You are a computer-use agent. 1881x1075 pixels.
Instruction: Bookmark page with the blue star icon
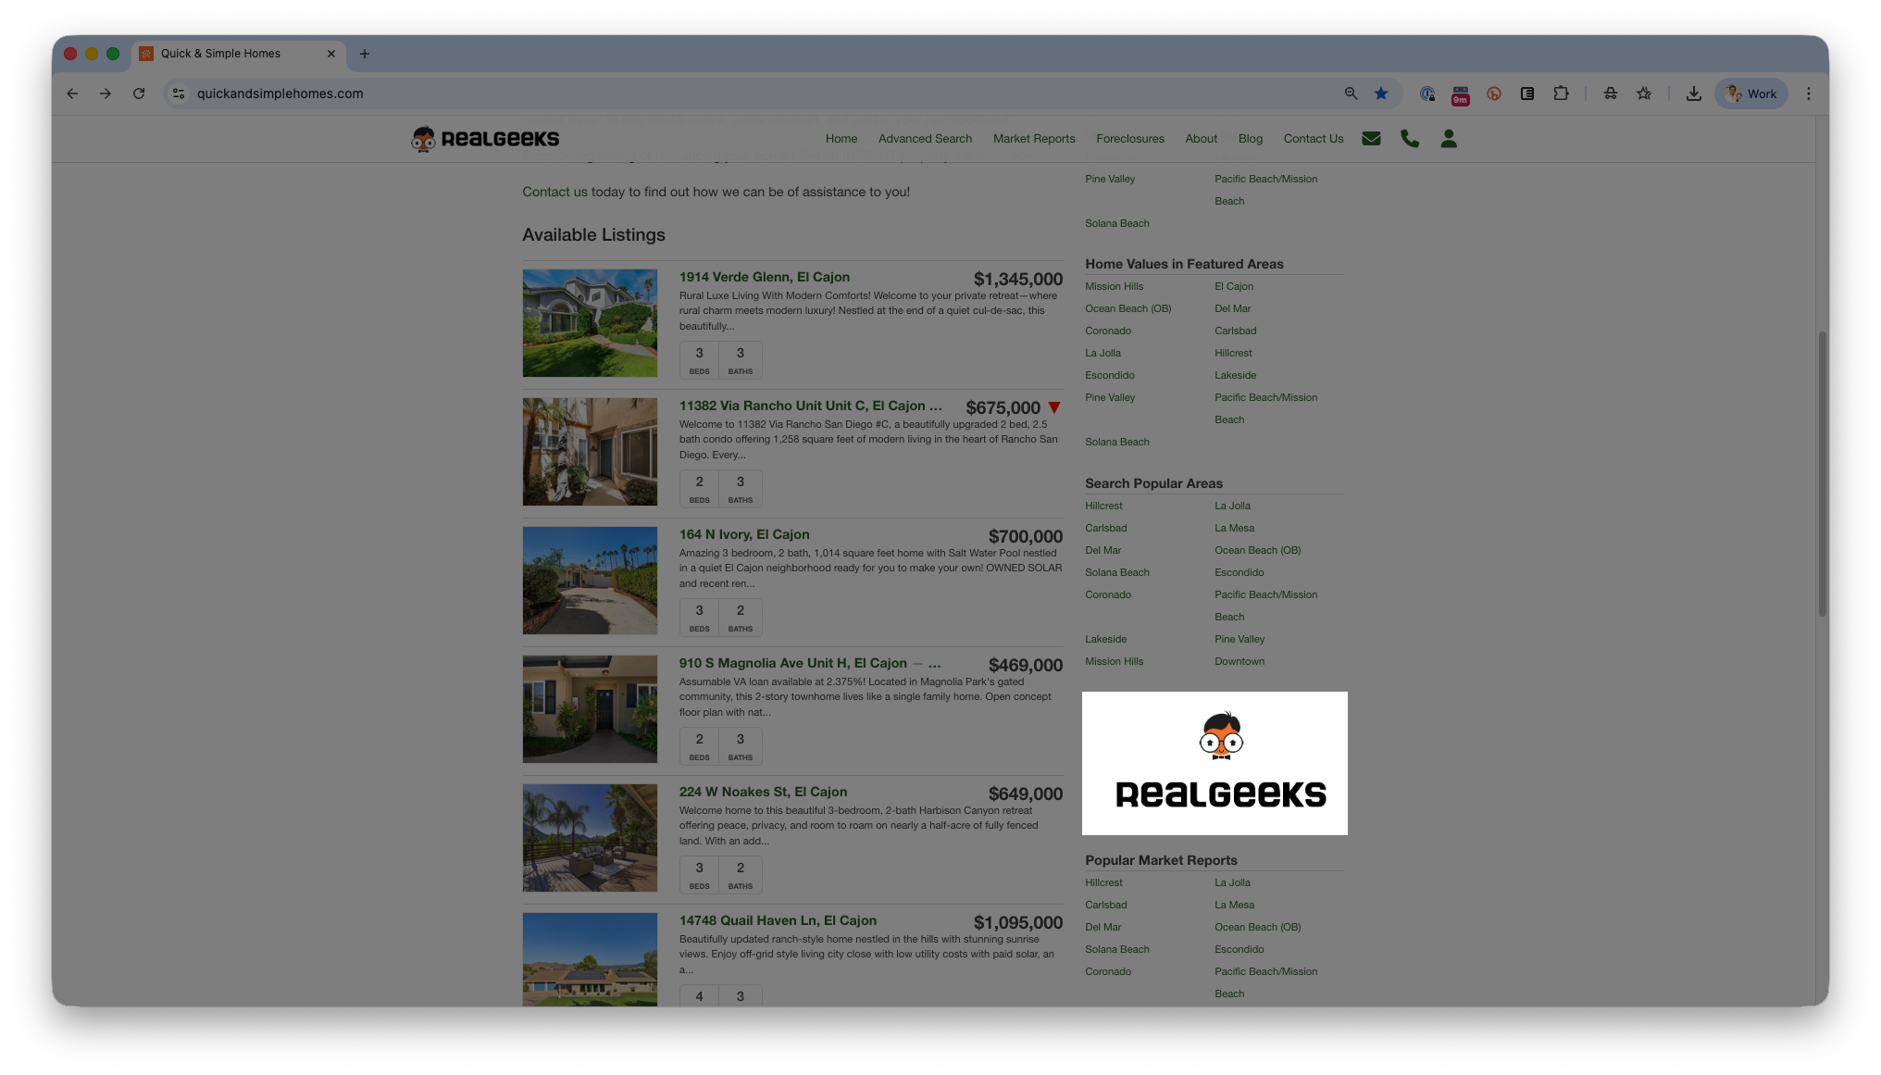coord(1381,94)
